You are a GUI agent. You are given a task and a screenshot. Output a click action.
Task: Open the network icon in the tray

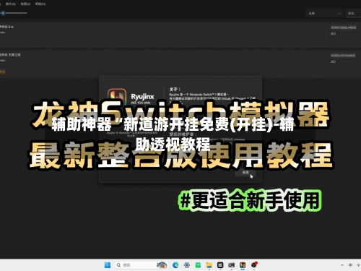[x=359, y=265]
